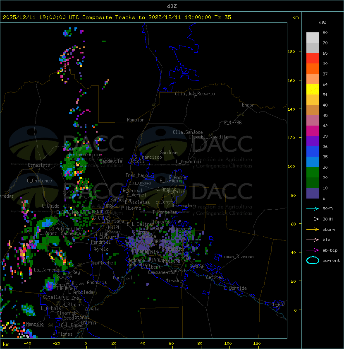Viewport: 344px width, 349px height.
Task: Select the royal blue 35-36 dBZ swatch
Action: point(313,152)
